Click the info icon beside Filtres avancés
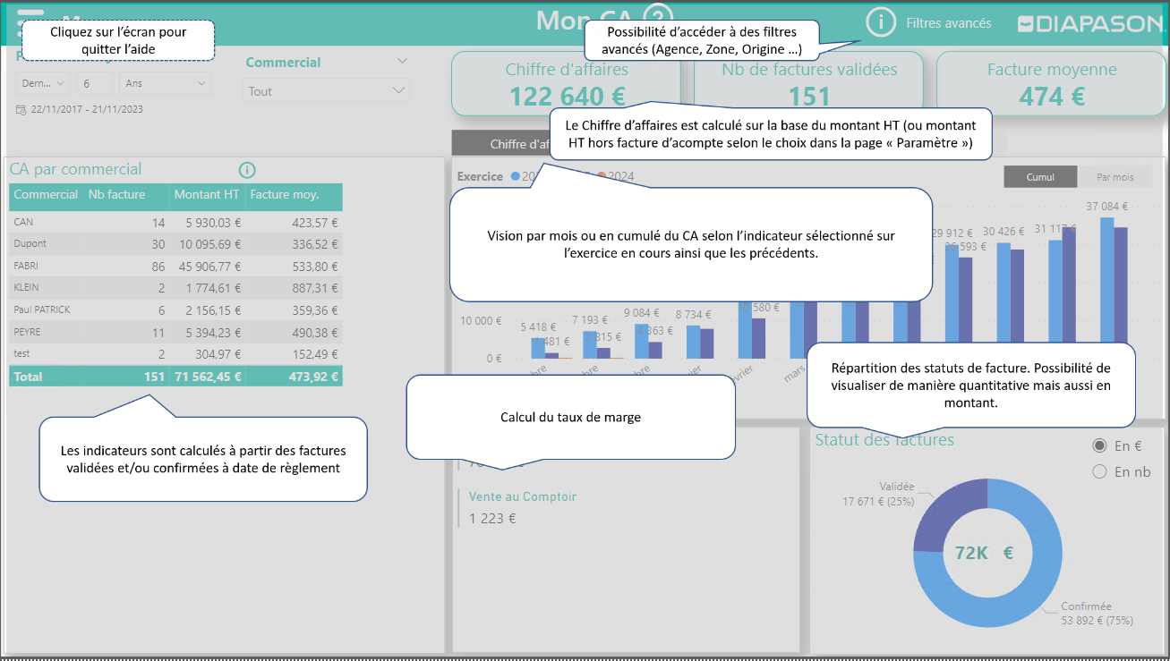 pos(881,23)
